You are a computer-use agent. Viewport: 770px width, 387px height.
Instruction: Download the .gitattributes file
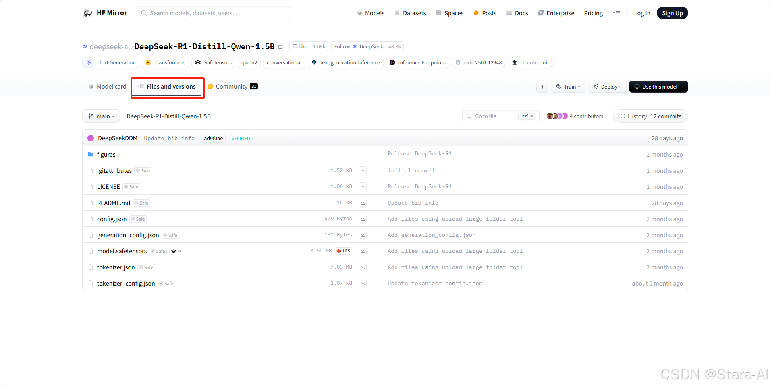(x=363, y=170)
